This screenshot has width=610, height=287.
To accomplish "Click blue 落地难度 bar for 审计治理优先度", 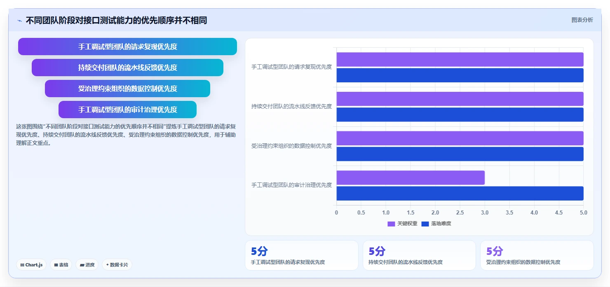I will pos(460,194).
